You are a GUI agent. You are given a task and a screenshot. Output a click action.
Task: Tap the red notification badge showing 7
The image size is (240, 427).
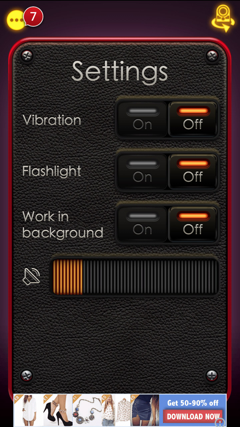click(33, 17)
